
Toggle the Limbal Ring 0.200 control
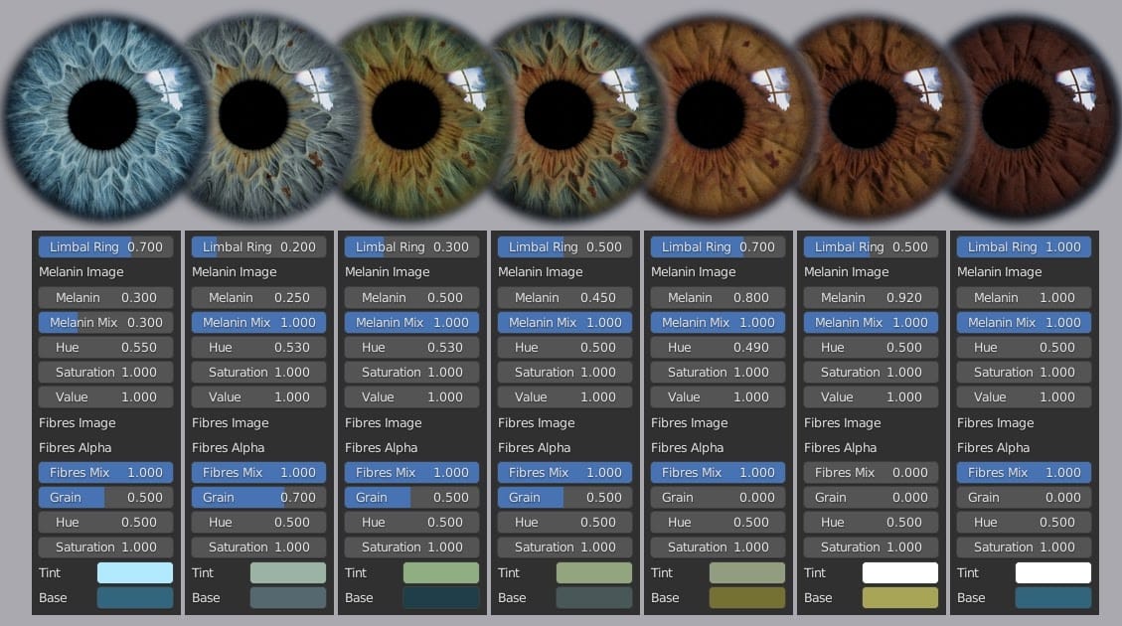pyautogui.click(x=257, y=246)
